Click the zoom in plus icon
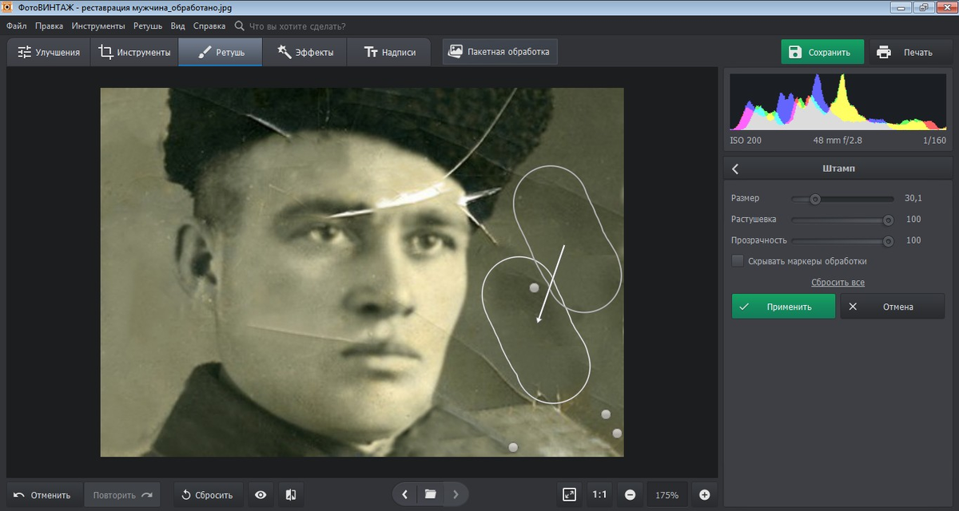This screenshot has height=511, width=959. coord(704,495)
